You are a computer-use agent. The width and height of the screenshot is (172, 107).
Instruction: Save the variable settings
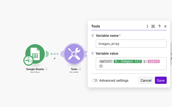click(x=161, y=80)
